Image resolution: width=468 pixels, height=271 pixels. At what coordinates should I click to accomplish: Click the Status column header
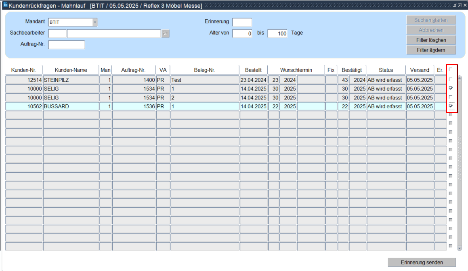(386, 70)
